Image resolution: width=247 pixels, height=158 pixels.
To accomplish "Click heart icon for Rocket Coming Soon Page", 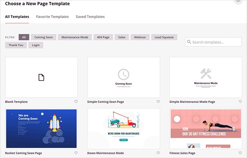I will point(76,153).
